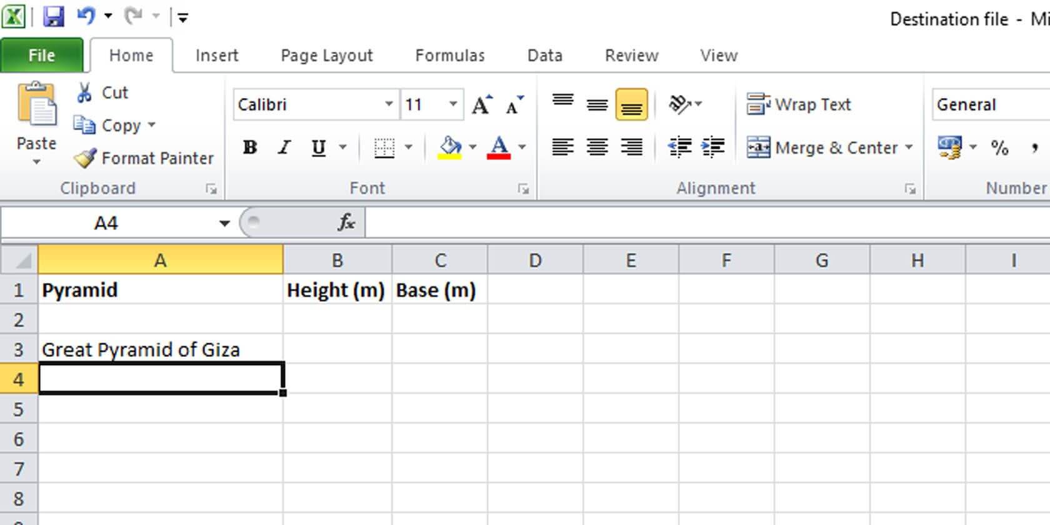Apply yellow Fill Color bucket
1050x525 pixels.
[450, 147]
